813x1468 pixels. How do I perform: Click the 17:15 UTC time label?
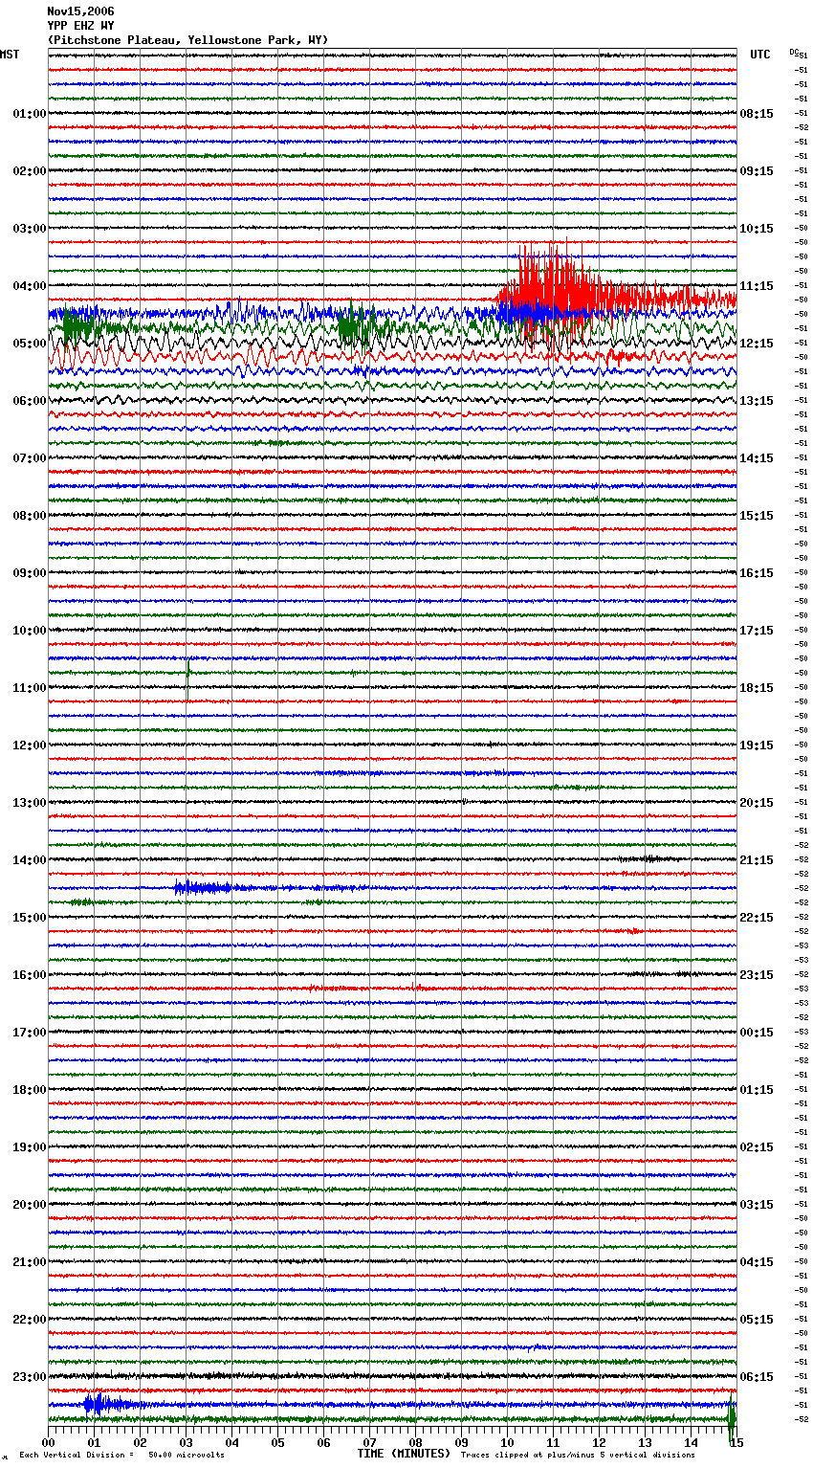click(x=757, y=631)
